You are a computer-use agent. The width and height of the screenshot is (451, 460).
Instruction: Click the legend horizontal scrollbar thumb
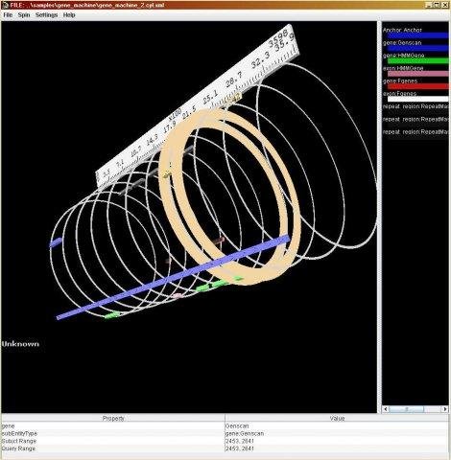[x=407, y=409]
